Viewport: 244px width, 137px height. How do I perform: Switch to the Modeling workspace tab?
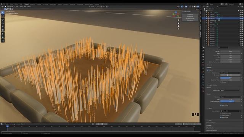coord(32,4)
